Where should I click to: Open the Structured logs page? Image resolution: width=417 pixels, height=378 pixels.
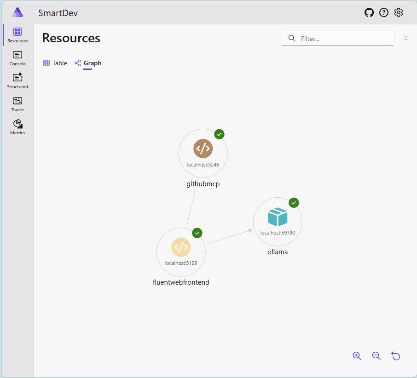click(17, 81)
